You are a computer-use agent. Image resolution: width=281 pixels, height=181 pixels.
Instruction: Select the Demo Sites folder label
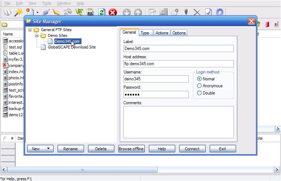pos(57,35)
